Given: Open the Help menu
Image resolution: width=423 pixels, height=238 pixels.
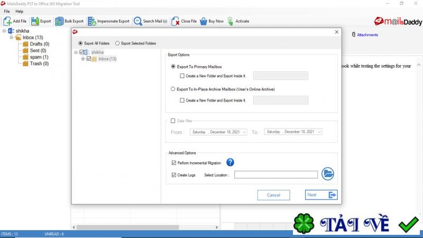Looking at the screenshot, I should point(19,11).
